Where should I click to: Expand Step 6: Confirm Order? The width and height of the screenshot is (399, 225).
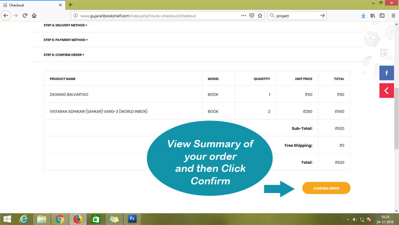point(64,55)
